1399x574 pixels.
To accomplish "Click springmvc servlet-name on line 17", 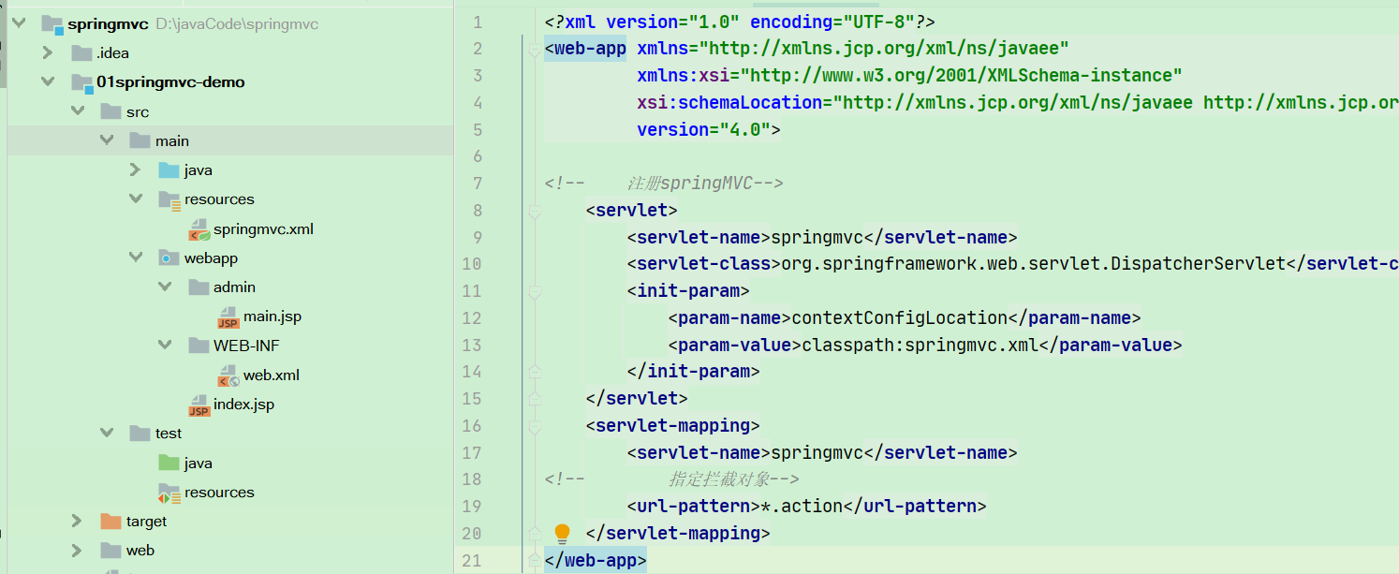I will [x=817, y=452].
